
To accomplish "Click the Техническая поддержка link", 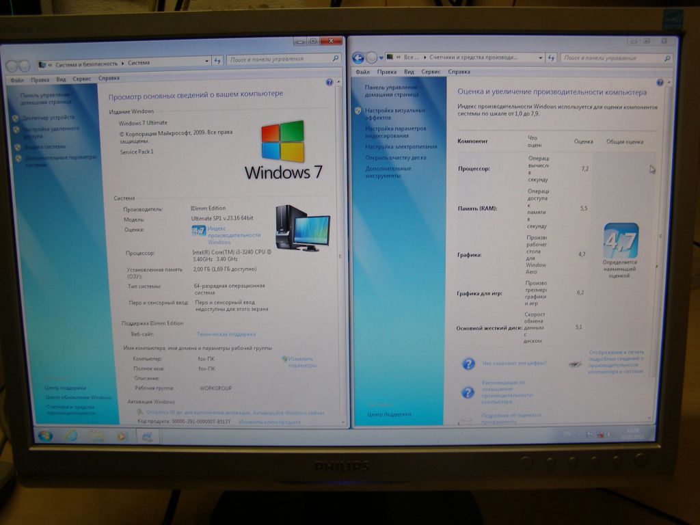I will pyautogui.click(x=226, y=334).
